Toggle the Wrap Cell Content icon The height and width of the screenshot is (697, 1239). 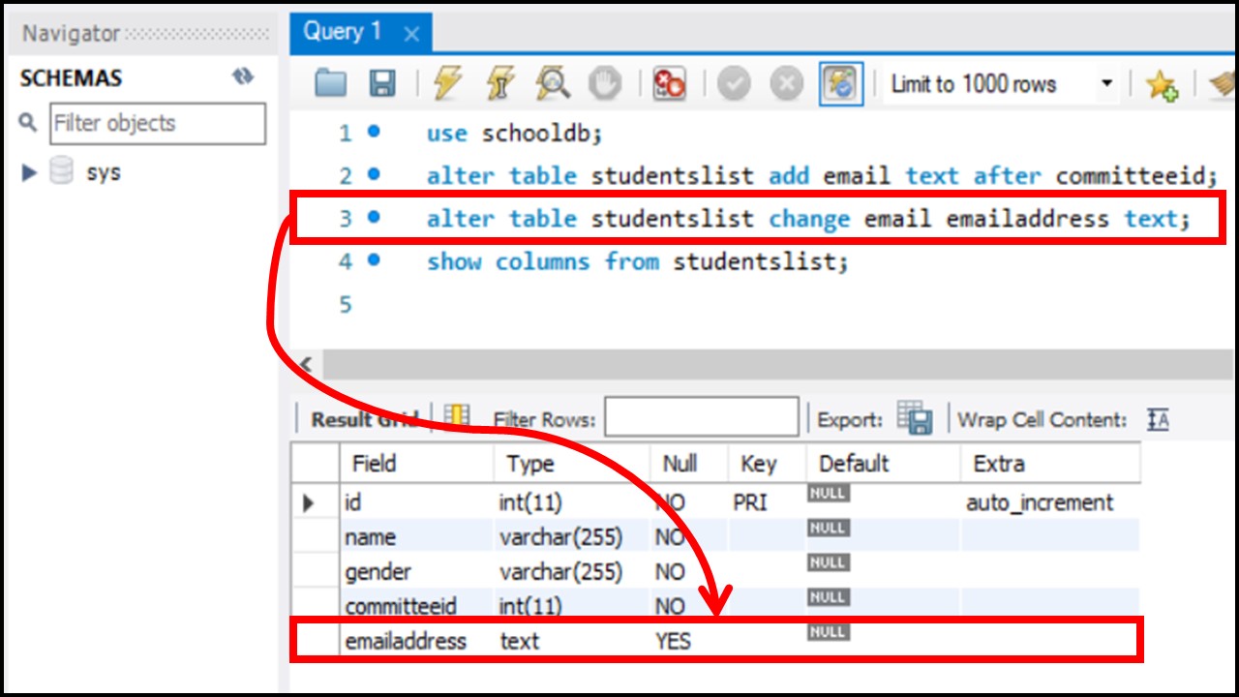[x=1158, y=419]
